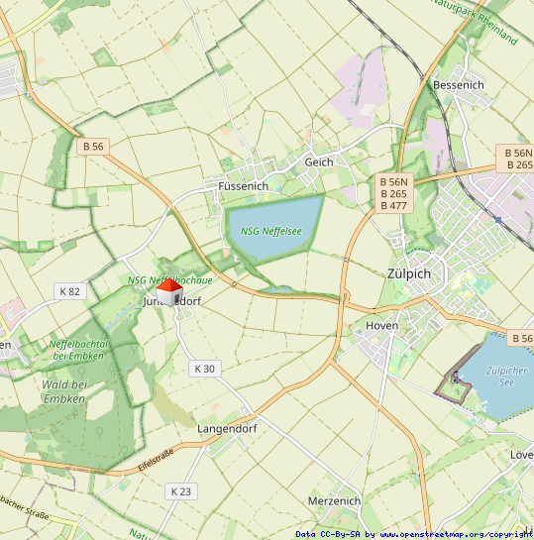Click the Zülpicher See lake label
Image resolution: width=534 pixels, height=540 pixels.
click(506, 377)
